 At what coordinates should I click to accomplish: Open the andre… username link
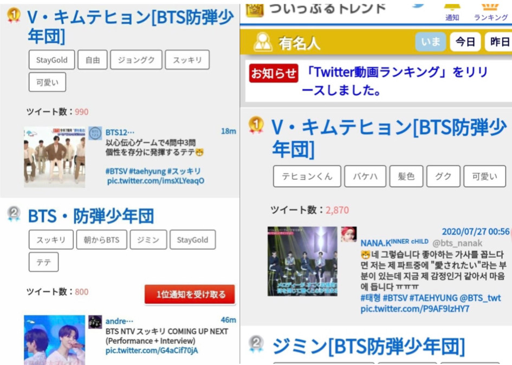pyautogui.click(x=119, y=321)
